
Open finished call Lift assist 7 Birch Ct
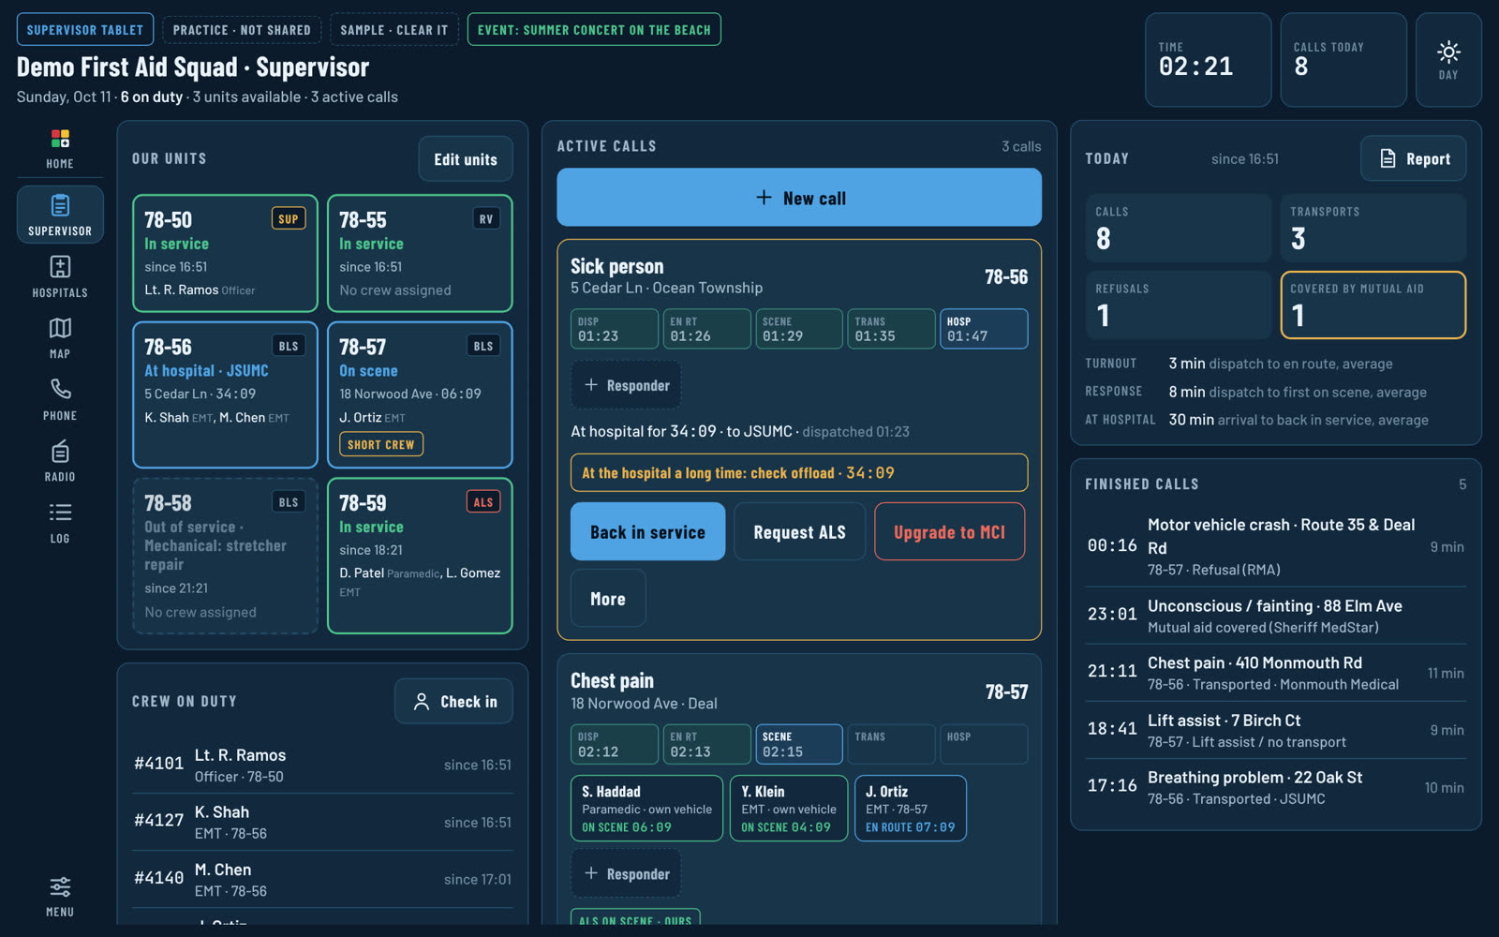click(1275, 730)
